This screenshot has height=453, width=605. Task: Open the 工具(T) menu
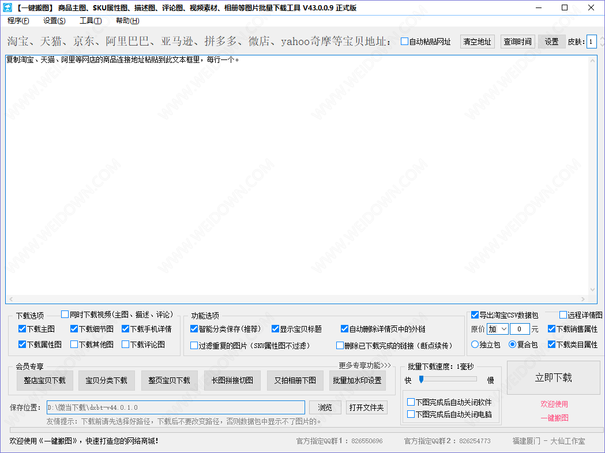[x=91, y=21]
